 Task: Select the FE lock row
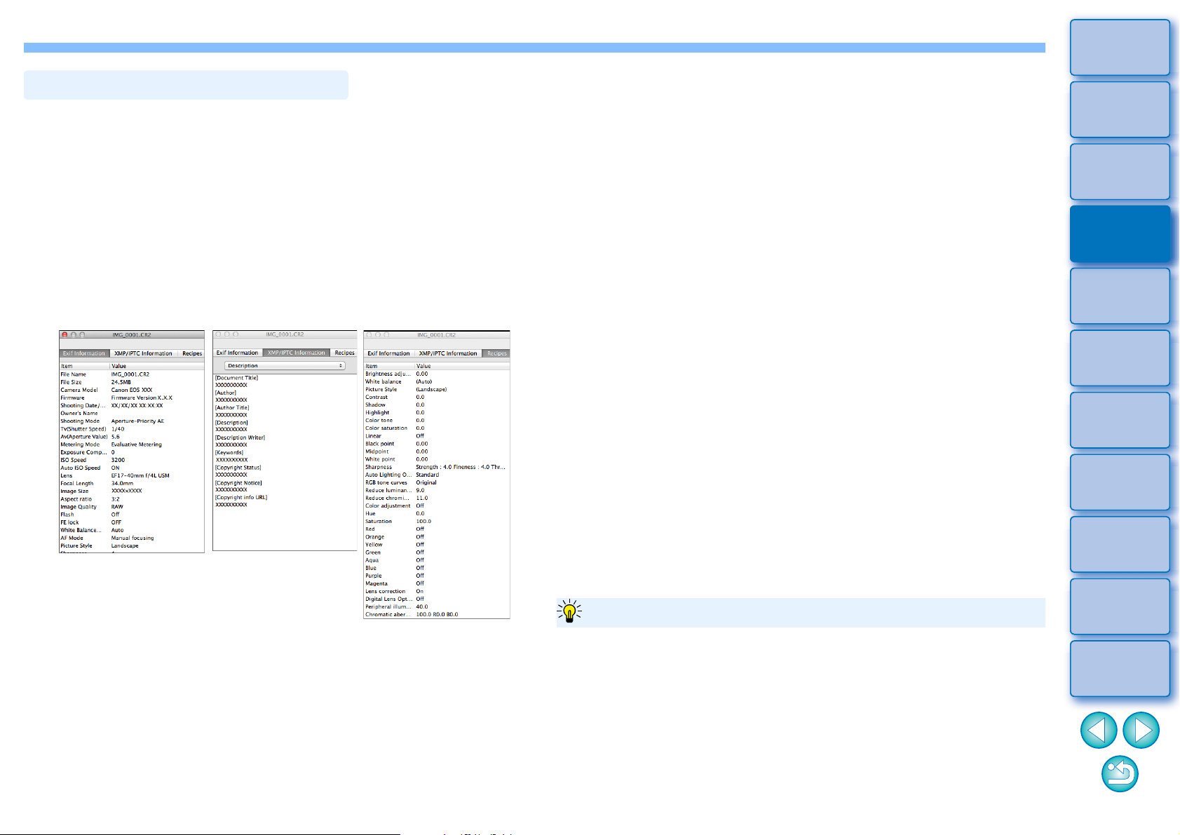132,522
